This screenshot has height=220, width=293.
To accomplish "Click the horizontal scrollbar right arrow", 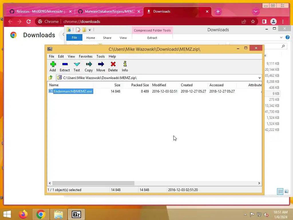I will tap(259, 183).
